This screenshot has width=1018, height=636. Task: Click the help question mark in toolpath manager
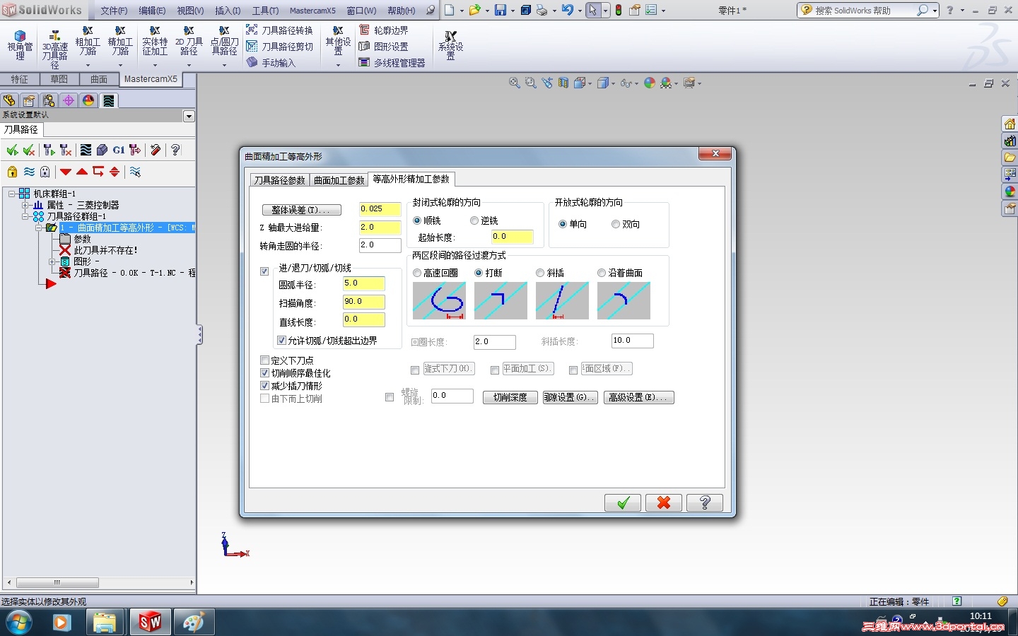pos(175,150)
